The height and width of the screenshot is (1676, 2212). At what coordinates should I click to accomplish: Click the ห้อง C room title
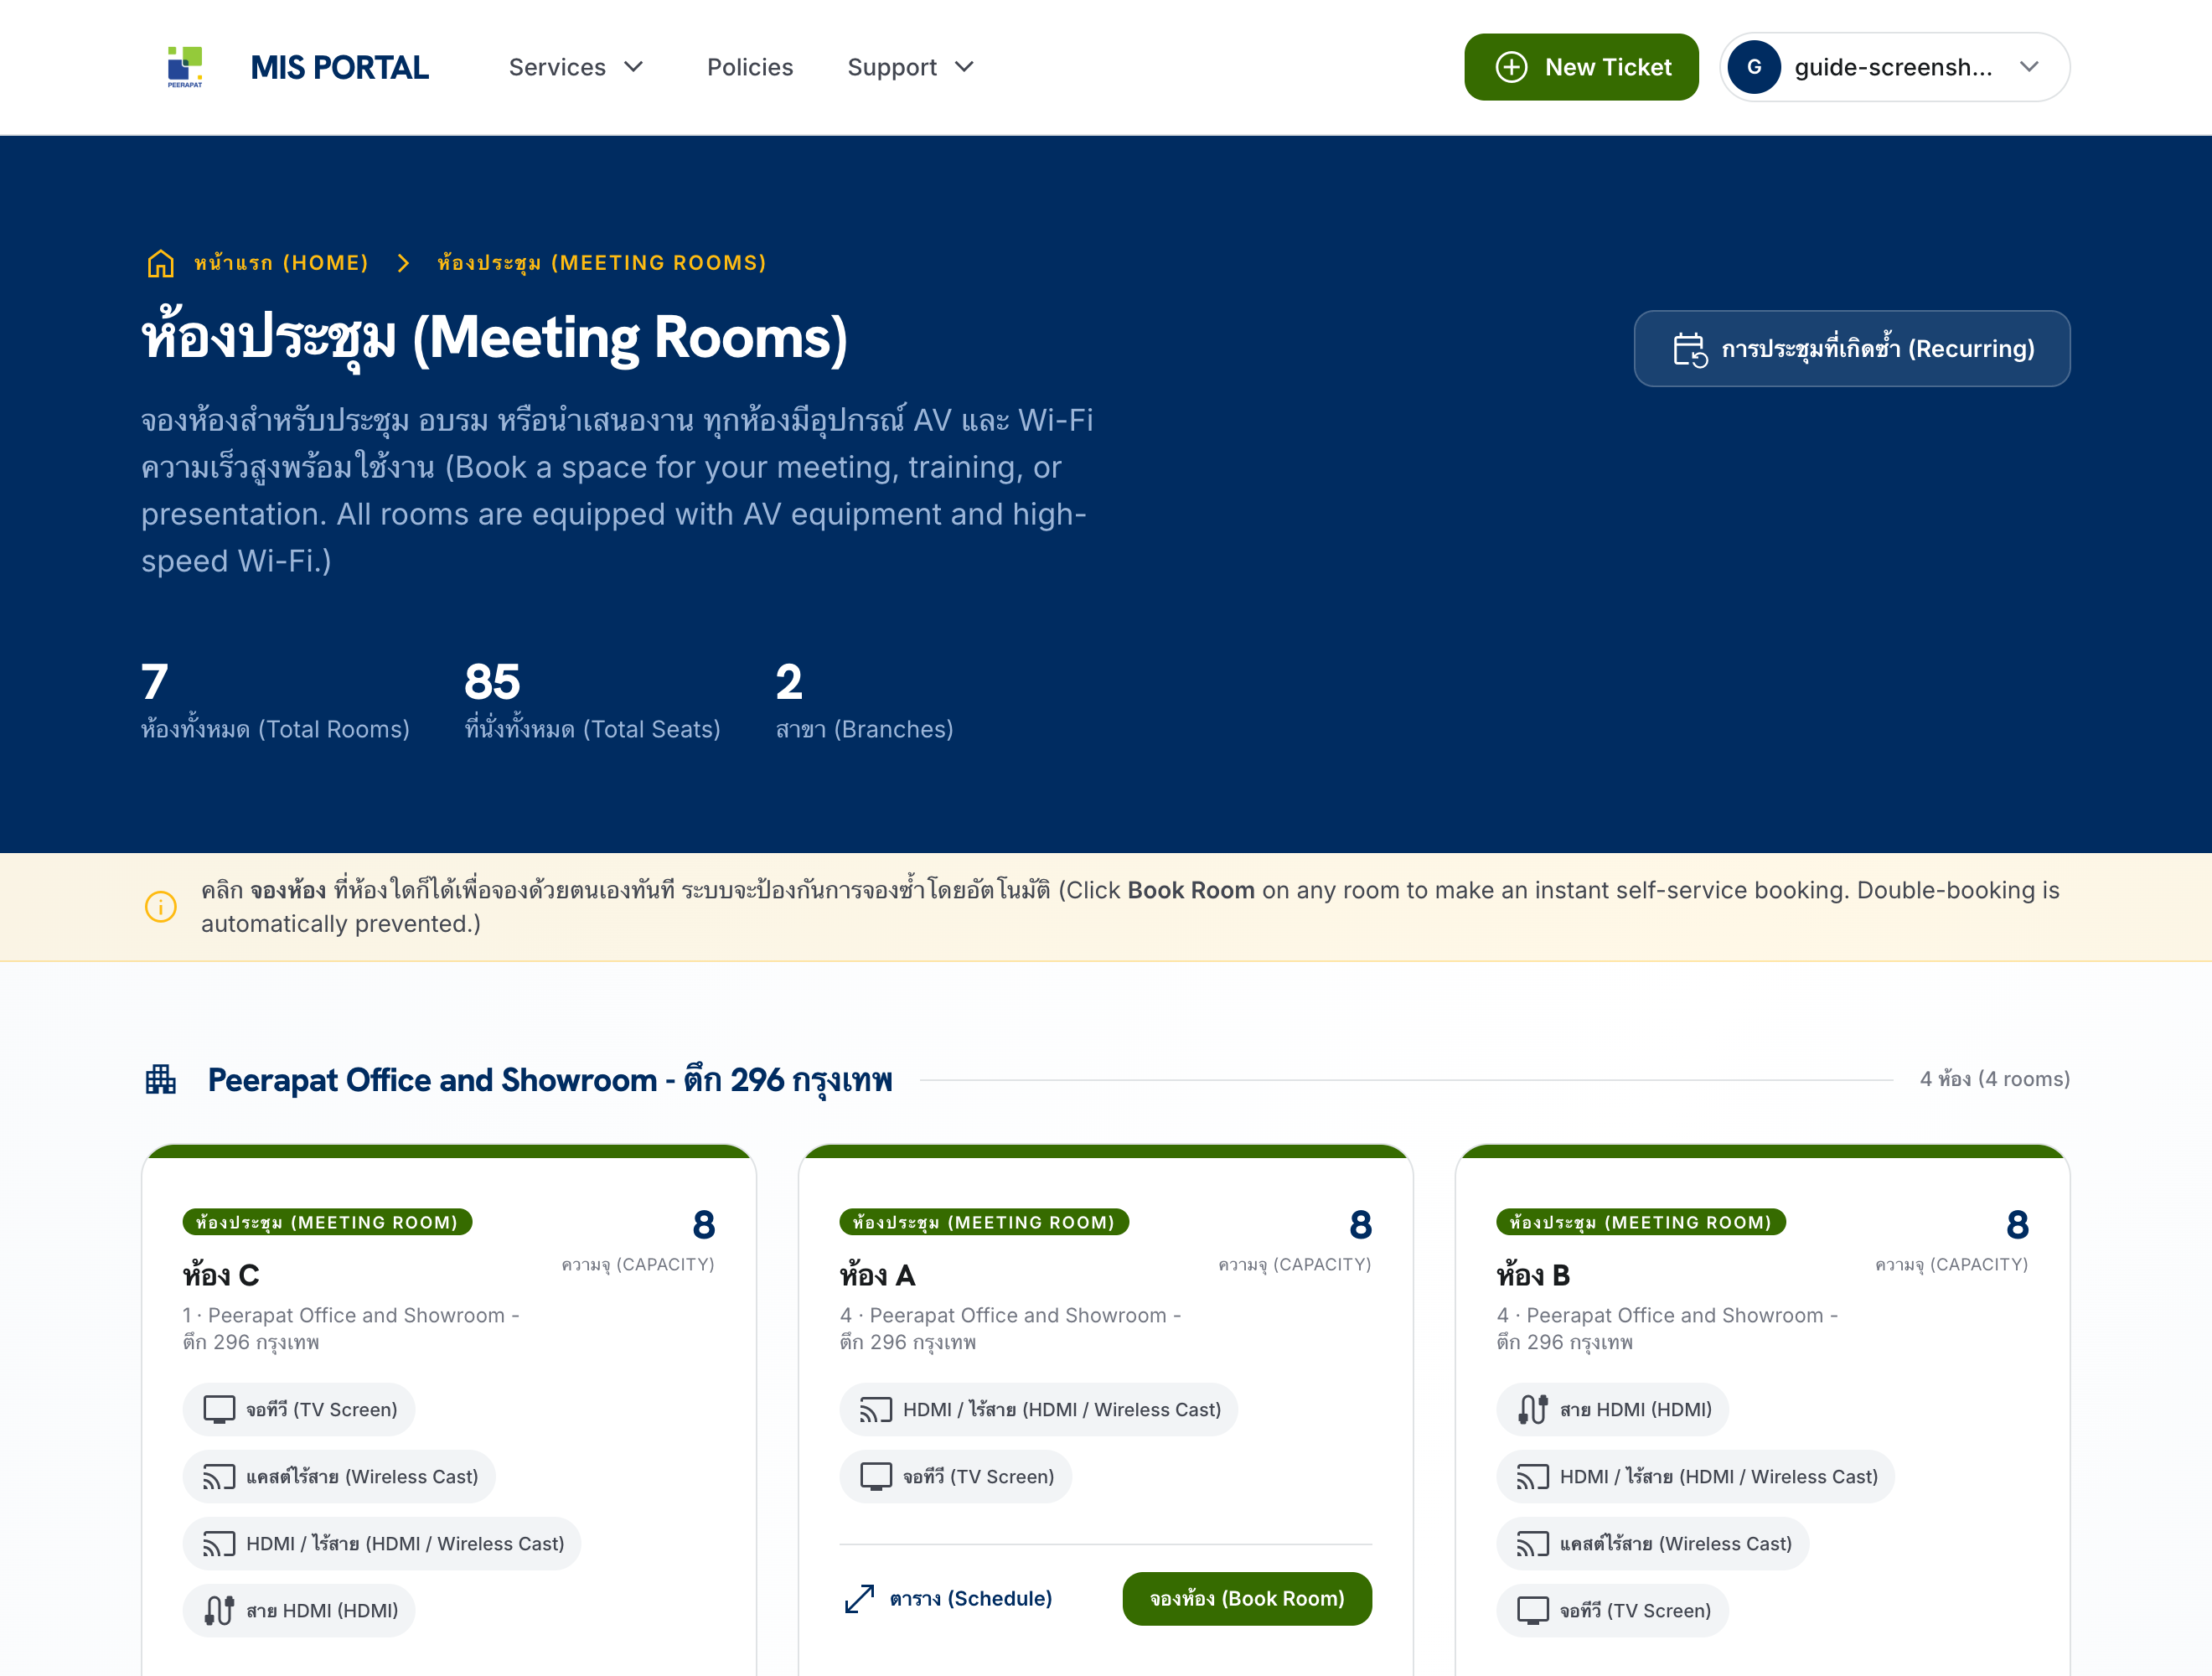pos(221,1275)
